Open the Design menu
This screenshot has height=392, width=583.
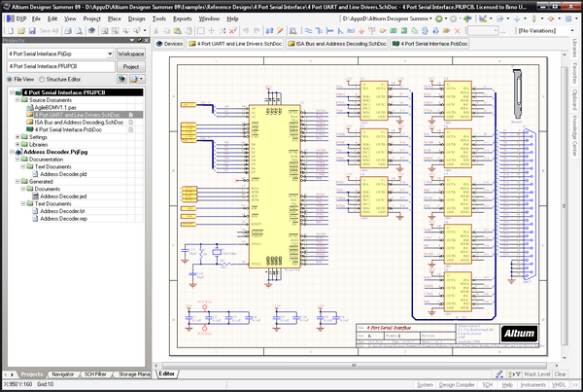136,18
